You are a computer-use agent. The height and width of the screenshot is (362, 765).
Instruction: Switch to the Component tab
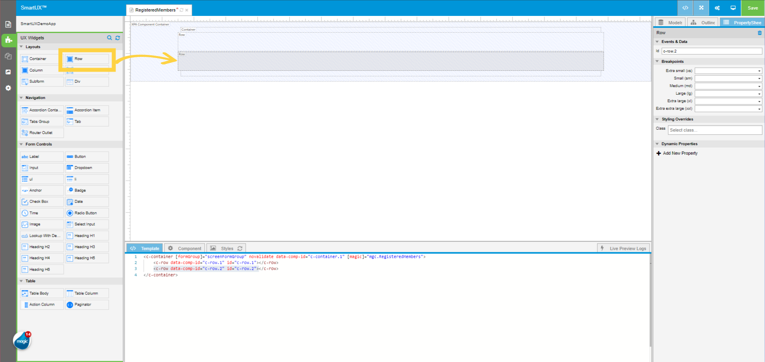(x=184, y=248)
